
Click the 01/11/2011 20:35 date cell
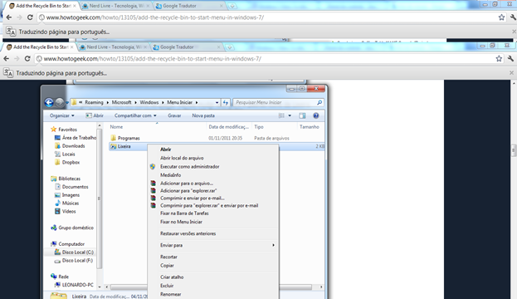coord(226,138)
